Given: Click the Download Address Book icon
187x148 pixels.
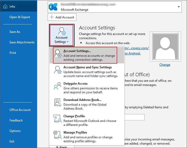Looking at the screenshot, I should (58, 102).
